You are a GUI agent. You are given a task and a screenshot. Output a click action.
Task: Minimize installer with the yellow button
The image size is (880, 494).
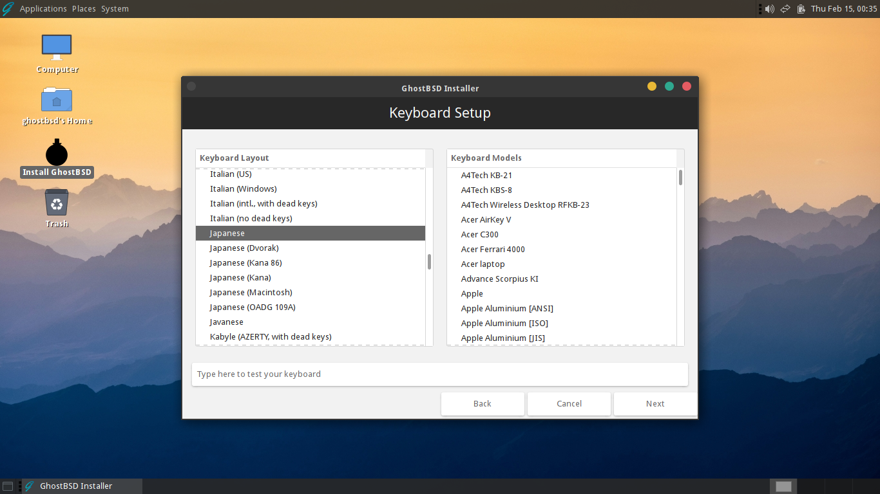tap(652, 86)
